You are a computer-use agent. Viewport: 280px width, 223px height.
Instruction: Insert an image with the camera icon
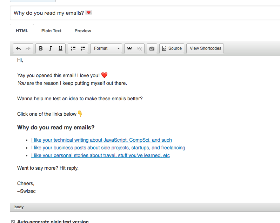point(152,48)
